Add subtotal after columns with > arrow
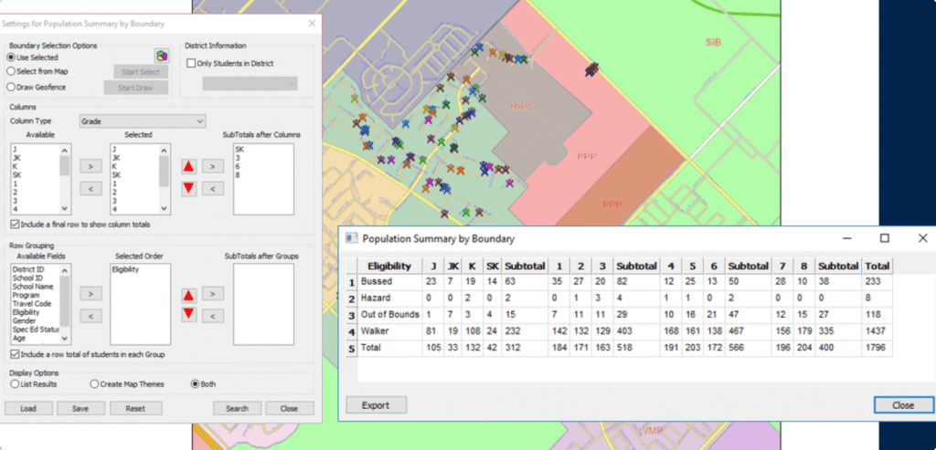The height and width of the screenshot is (450, 936). click(211, 166)
